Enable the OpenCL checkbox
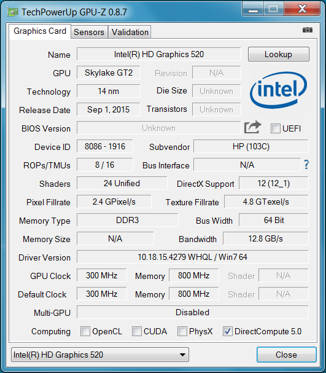This screenshot has height=373, width=326. [x=85, y=331]
